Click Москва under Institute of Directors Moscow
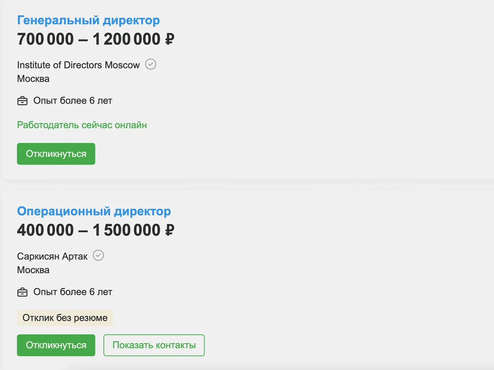 point(33,79)
